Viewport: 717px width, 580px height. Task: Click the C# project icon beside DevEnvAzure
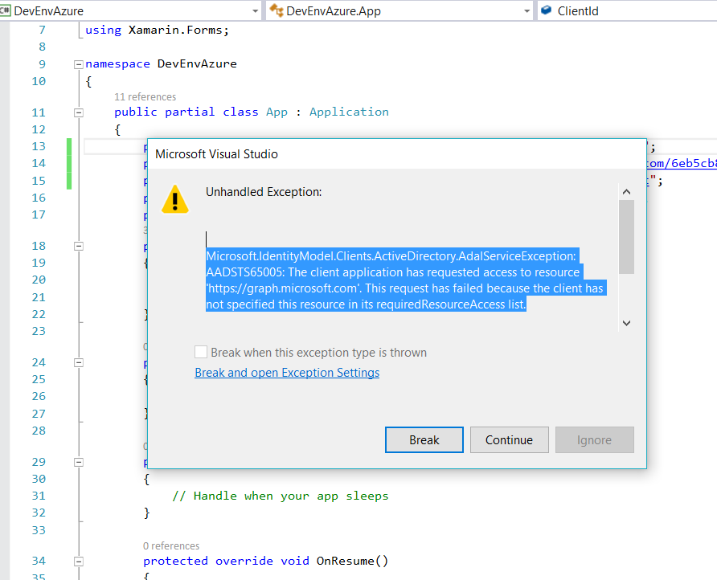click(5, 10)
